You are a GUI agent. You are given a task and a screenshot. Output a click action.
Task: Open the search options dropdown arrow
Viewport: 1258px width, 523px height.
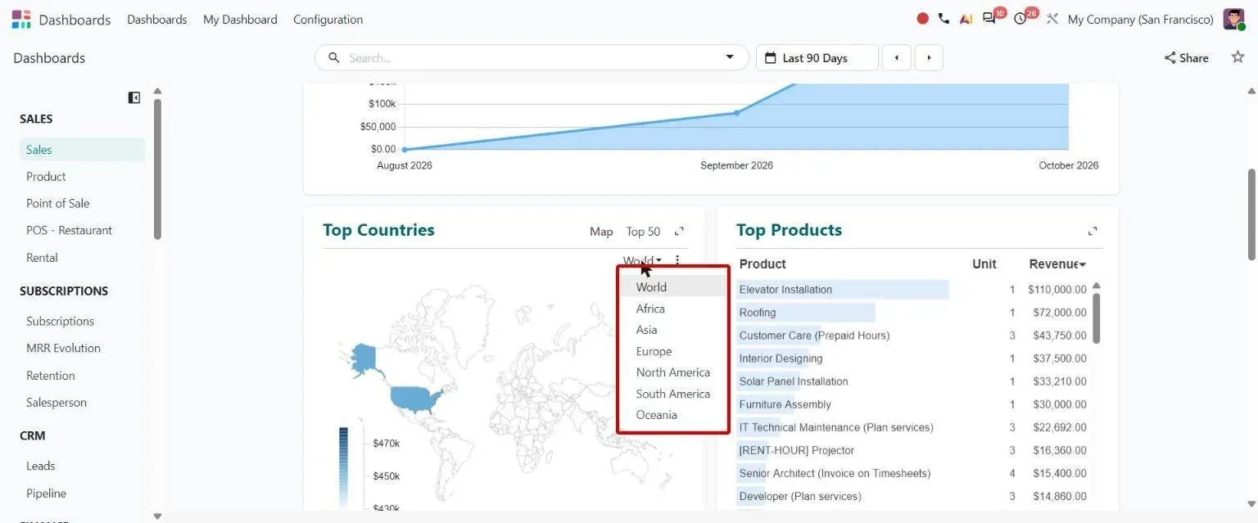tap(730, 57)
